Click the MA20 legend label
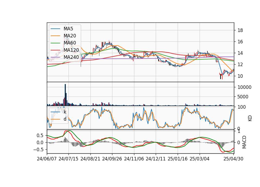Screen dimensions: 260x187 tap(70, 36)
